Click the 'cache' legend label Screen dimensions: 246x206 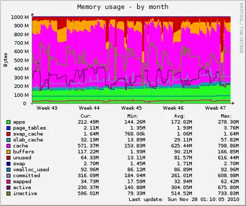pos(20,146)
